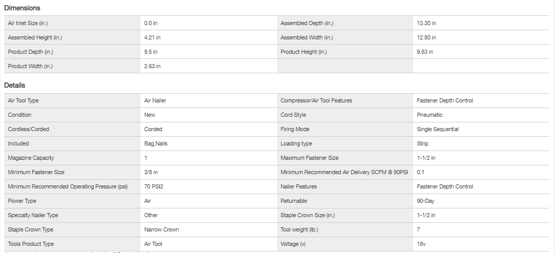
Task: Click the Assembled Depth value 13.30 in
Action: click(x=426, y=23)
